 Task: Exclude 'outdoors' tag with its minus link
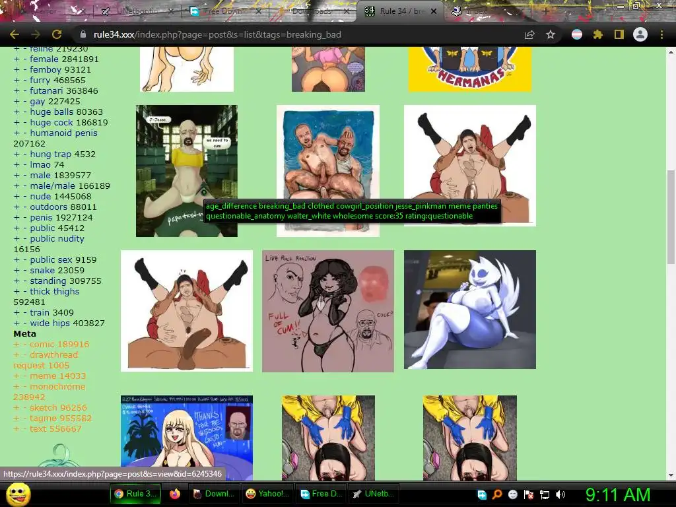coord(25,207)
